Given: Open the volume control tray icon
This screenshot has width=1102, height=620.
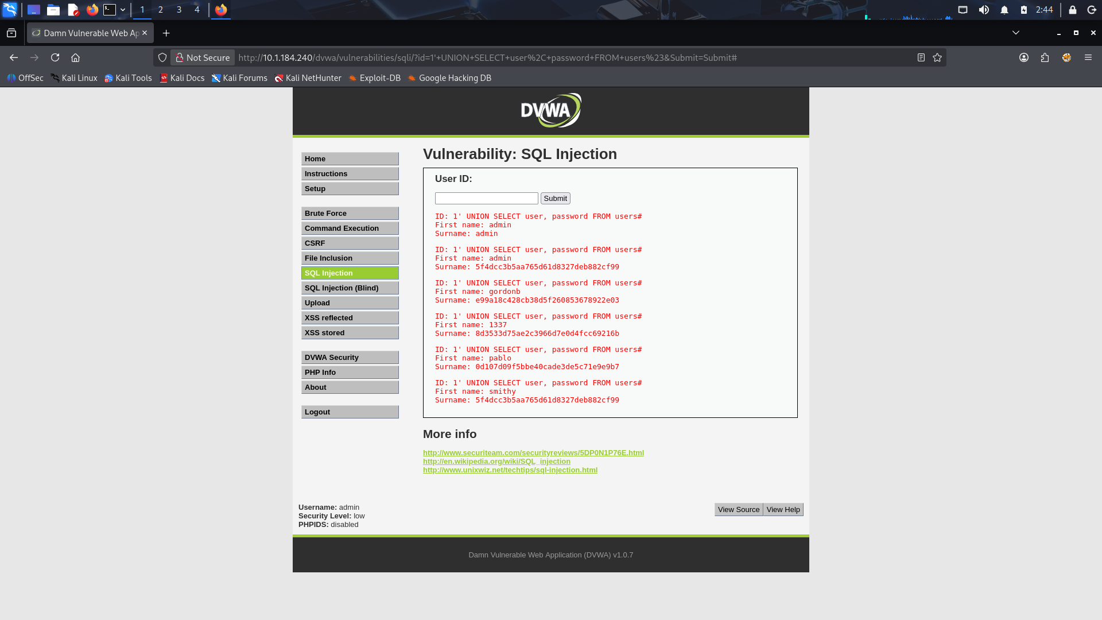Looking at the screenshot, I should [x=984, y=10].
